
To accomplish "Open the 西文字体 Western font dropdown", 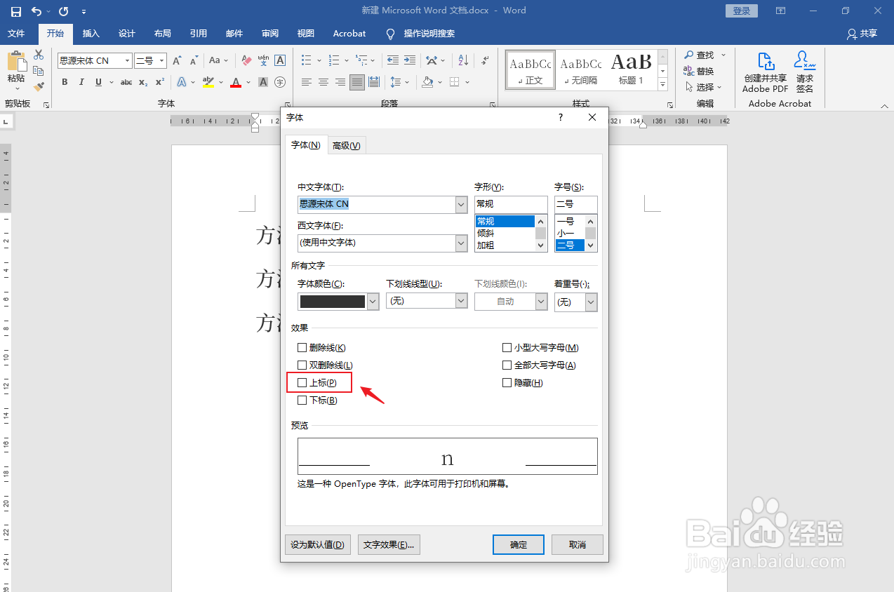I will pos(461,243).
